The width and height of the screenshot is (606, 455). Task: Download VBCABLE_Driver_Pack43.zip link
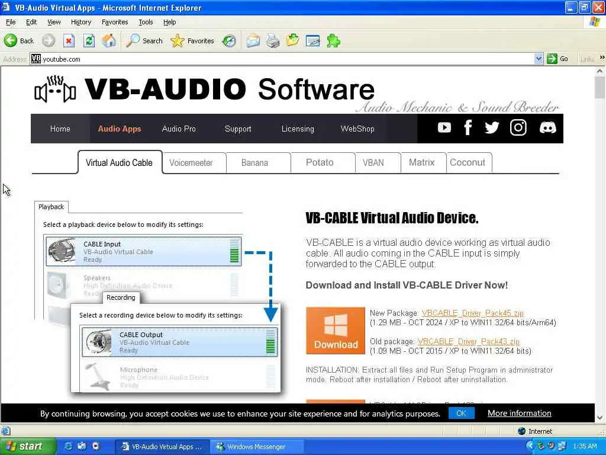point(469,342)
